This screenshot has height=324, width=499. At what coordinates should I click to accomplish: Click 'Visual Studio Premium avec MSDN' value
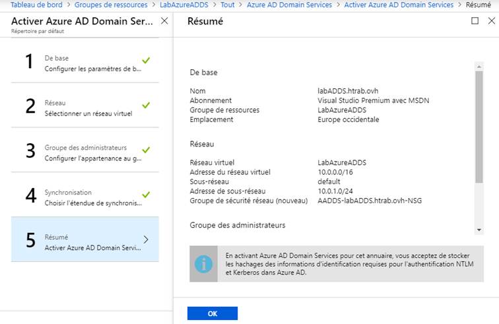pos(374,100)
